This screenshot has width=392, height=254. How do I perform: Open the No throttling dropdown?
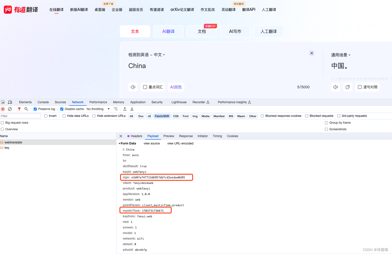pyautogui.click(x=98, y=109)
